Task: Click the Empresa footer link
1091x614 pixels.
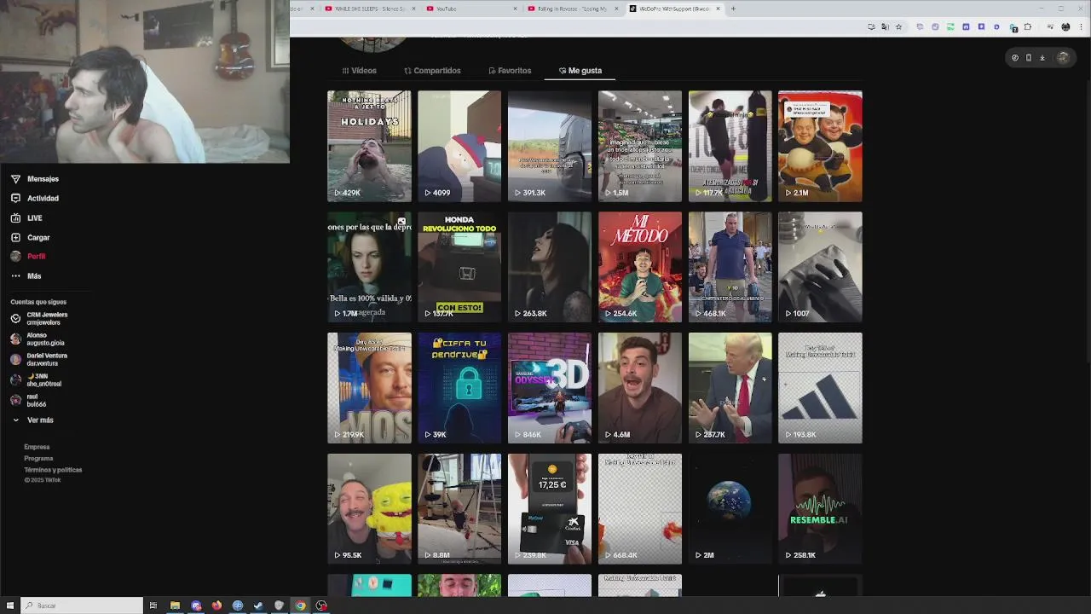Action: click(x=37, y=447)
